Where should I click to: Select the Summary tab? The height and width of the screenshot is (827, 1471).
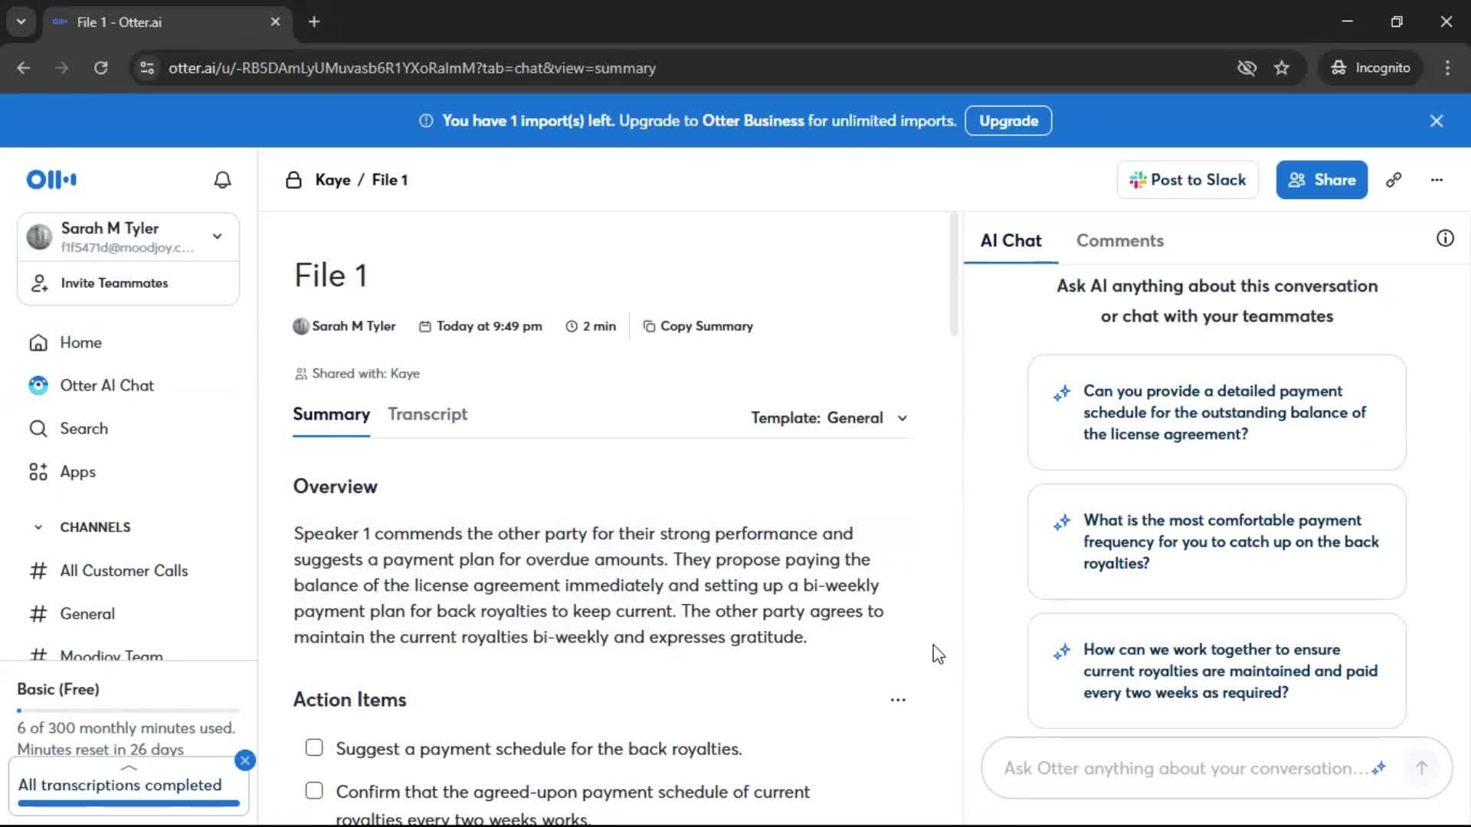332,414
